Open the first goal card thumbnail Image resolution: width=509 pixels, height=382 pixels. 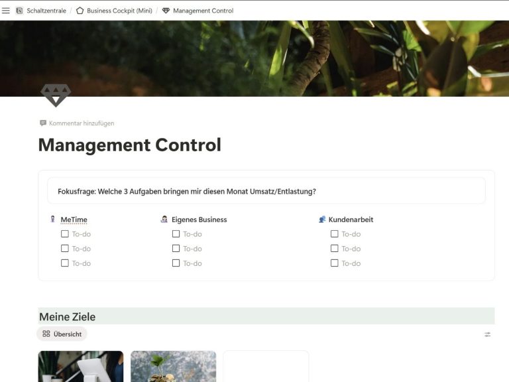coord(81,366)
